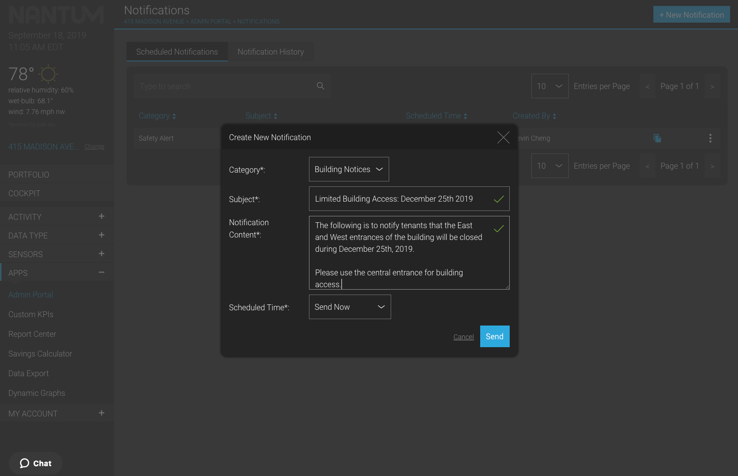Click the sun weather icon
This screenshot has width=738, height=476.
click(x=48, y=74)
